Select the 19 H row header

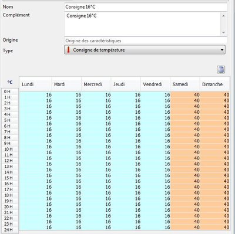[x=10, y=201]
